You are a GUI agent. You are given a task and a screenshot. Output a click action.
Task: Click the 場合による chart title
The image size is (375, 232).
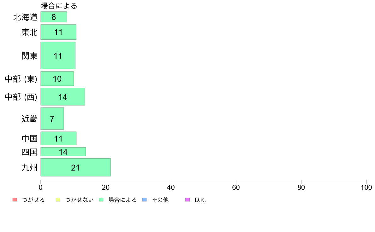coord(59,5)
